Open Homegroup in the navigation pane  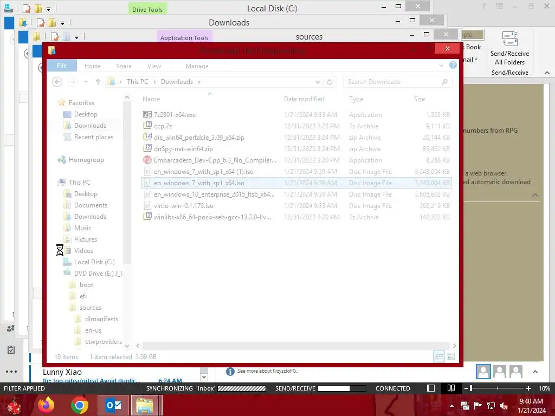(86, 160)
